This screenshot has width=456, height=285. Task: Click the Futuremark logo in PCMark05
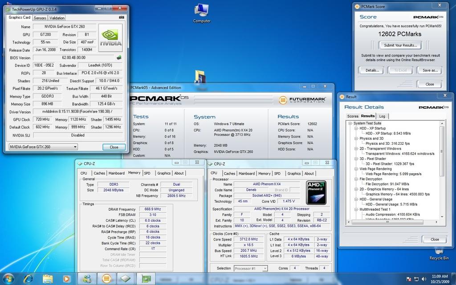[x=302, y=100]
